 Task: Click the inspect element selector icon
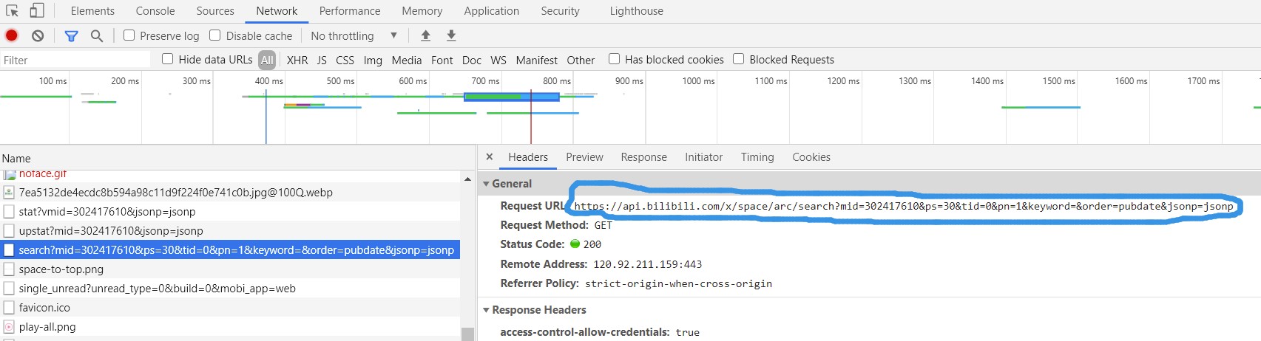12,10
